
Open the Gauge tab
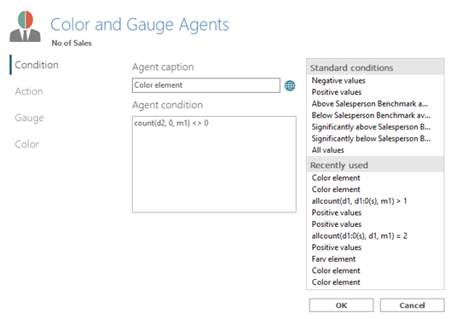click(x=29, y=118)
